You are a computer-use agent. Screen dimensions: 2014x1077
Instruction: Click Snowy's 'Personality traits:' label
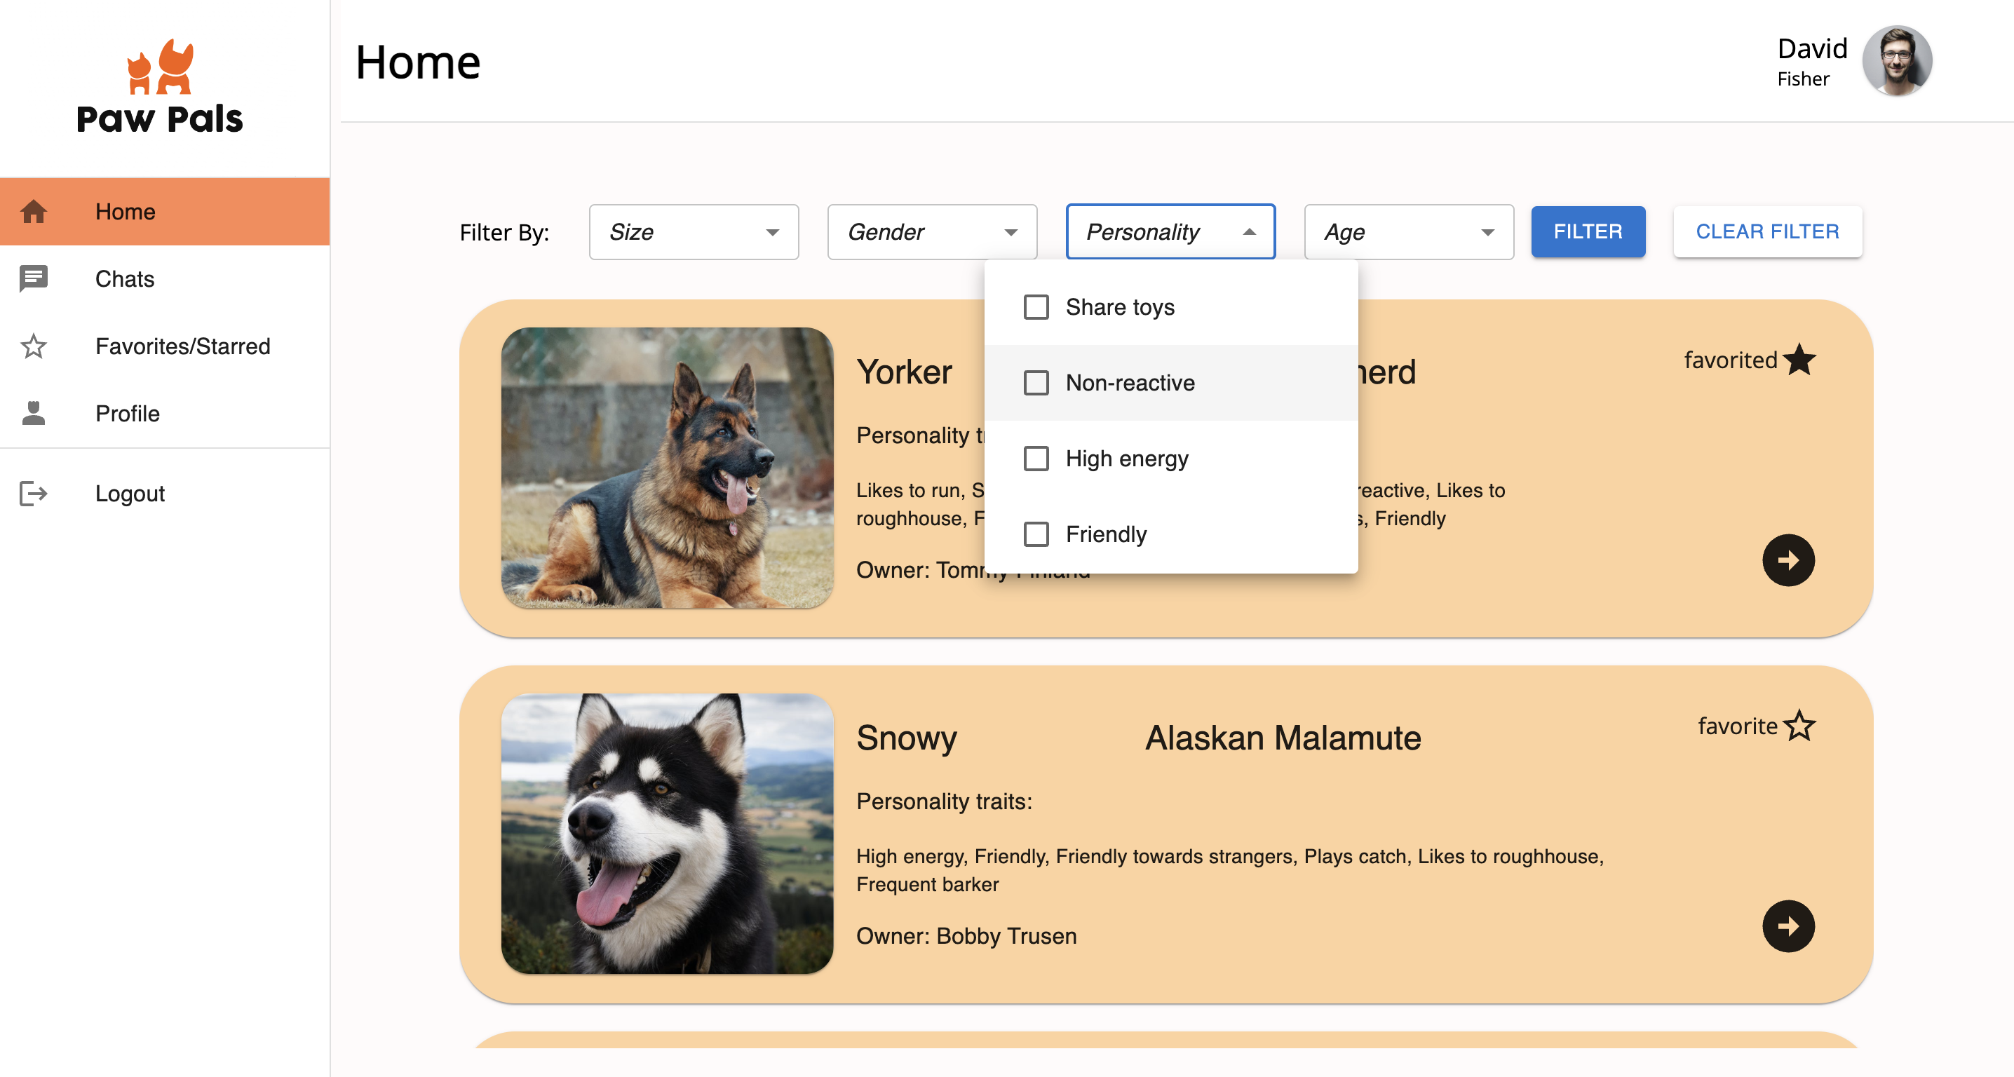[x=944, y=801]
